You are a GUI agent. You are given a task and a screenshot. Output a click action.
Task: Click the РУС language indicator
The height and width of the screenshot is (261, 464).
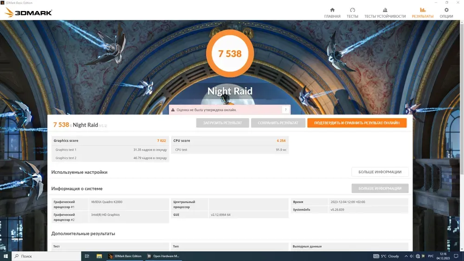[x=430, y=256]
